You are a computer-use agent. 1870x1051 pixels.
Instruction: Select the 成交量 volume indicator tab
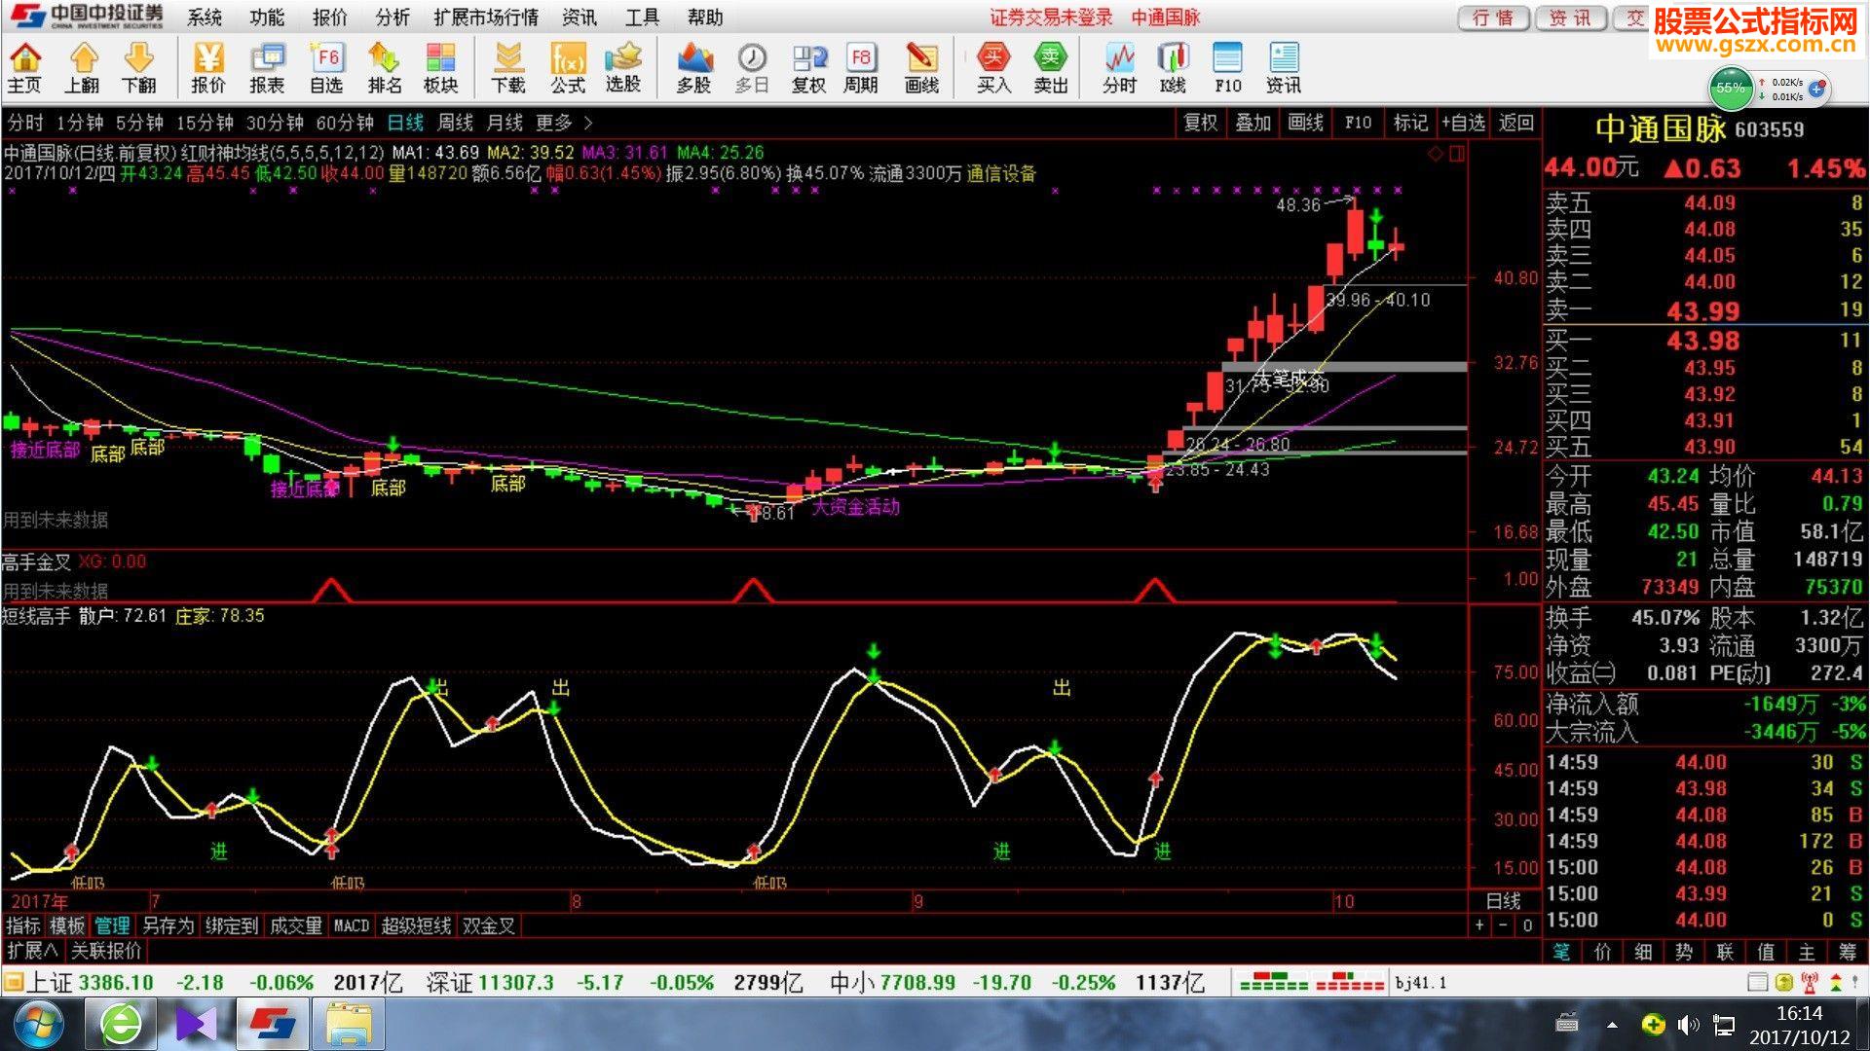pyautogui.click(x=295, y=925)
